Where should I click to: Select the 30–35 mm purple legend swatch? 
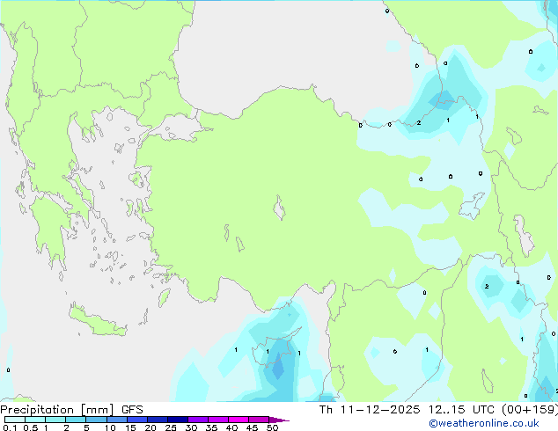coord(197,420)
